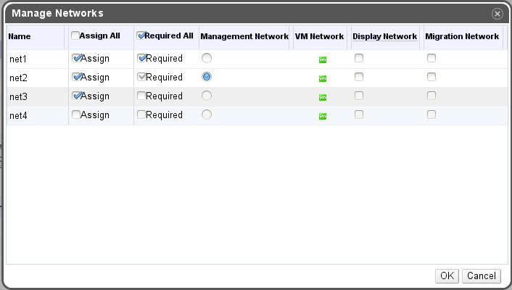Screen dimensions: 512x290
Task: Click the VM icon in net4 row
Action: [323, 115]
